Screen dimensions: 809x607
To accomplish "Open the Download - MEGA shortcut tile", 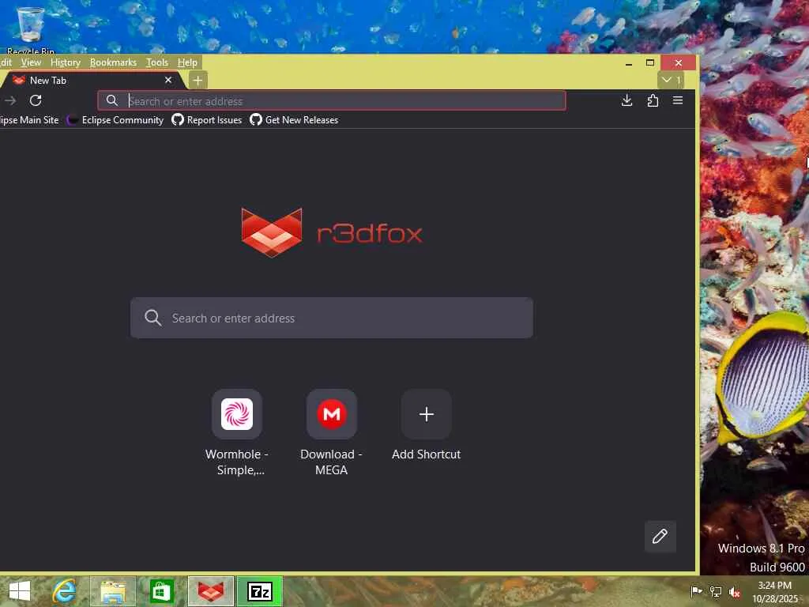I will 332,414.
